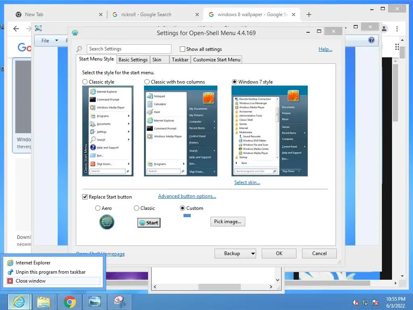Click the down chevron in bottom panel

[277, 280]
